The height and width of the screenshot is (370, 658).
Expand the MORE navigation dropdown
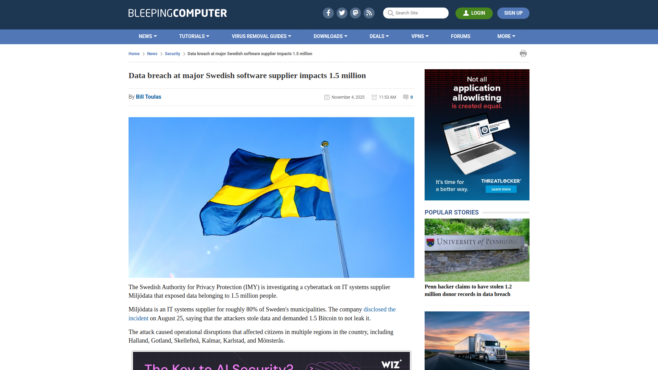506,36
